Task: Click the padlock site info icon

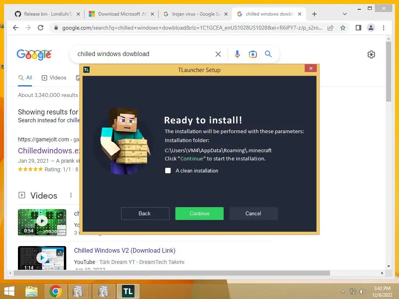Action: pos(56,28)
